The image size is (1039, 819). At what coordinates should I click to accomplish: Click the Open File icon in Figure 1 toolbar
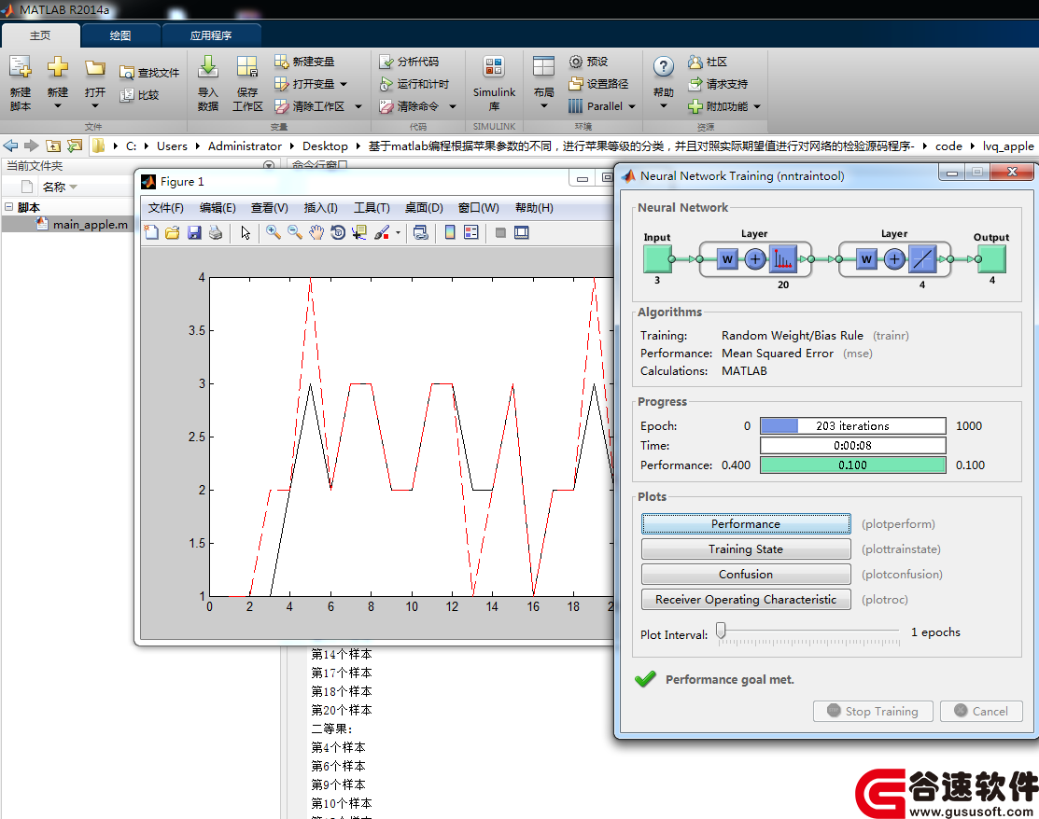[173, 232]
